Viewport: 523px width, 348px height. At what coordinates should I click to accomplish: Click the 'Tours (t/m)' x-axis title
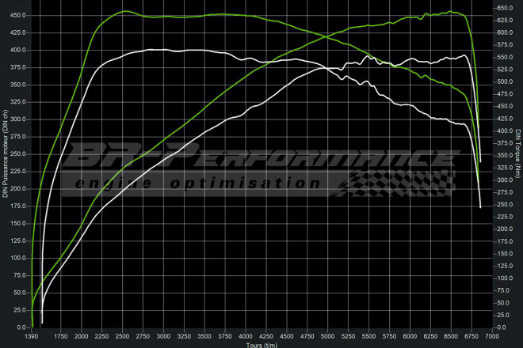pos(261,345)
